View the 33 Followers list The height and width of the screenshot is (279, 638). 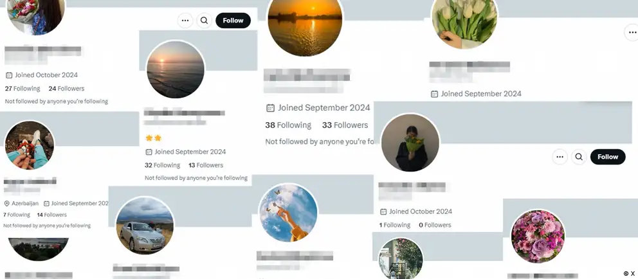[x=345, y=125]
